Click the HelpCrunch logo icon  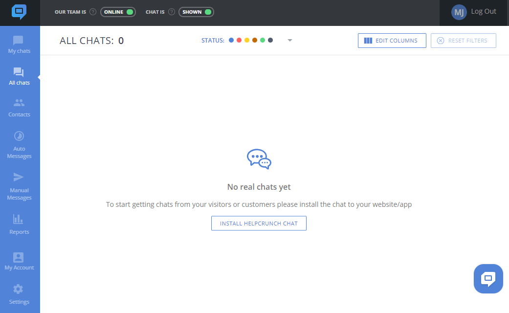pos(19,12)
